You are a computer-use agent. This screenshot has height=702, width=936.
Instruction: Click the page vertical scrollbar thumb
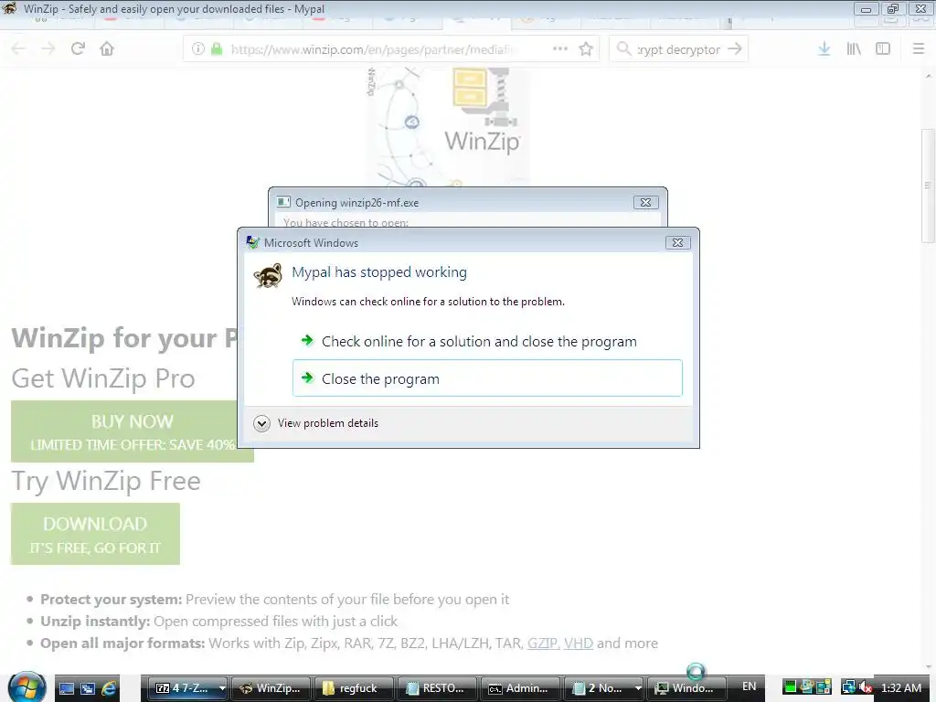(928, 185)
